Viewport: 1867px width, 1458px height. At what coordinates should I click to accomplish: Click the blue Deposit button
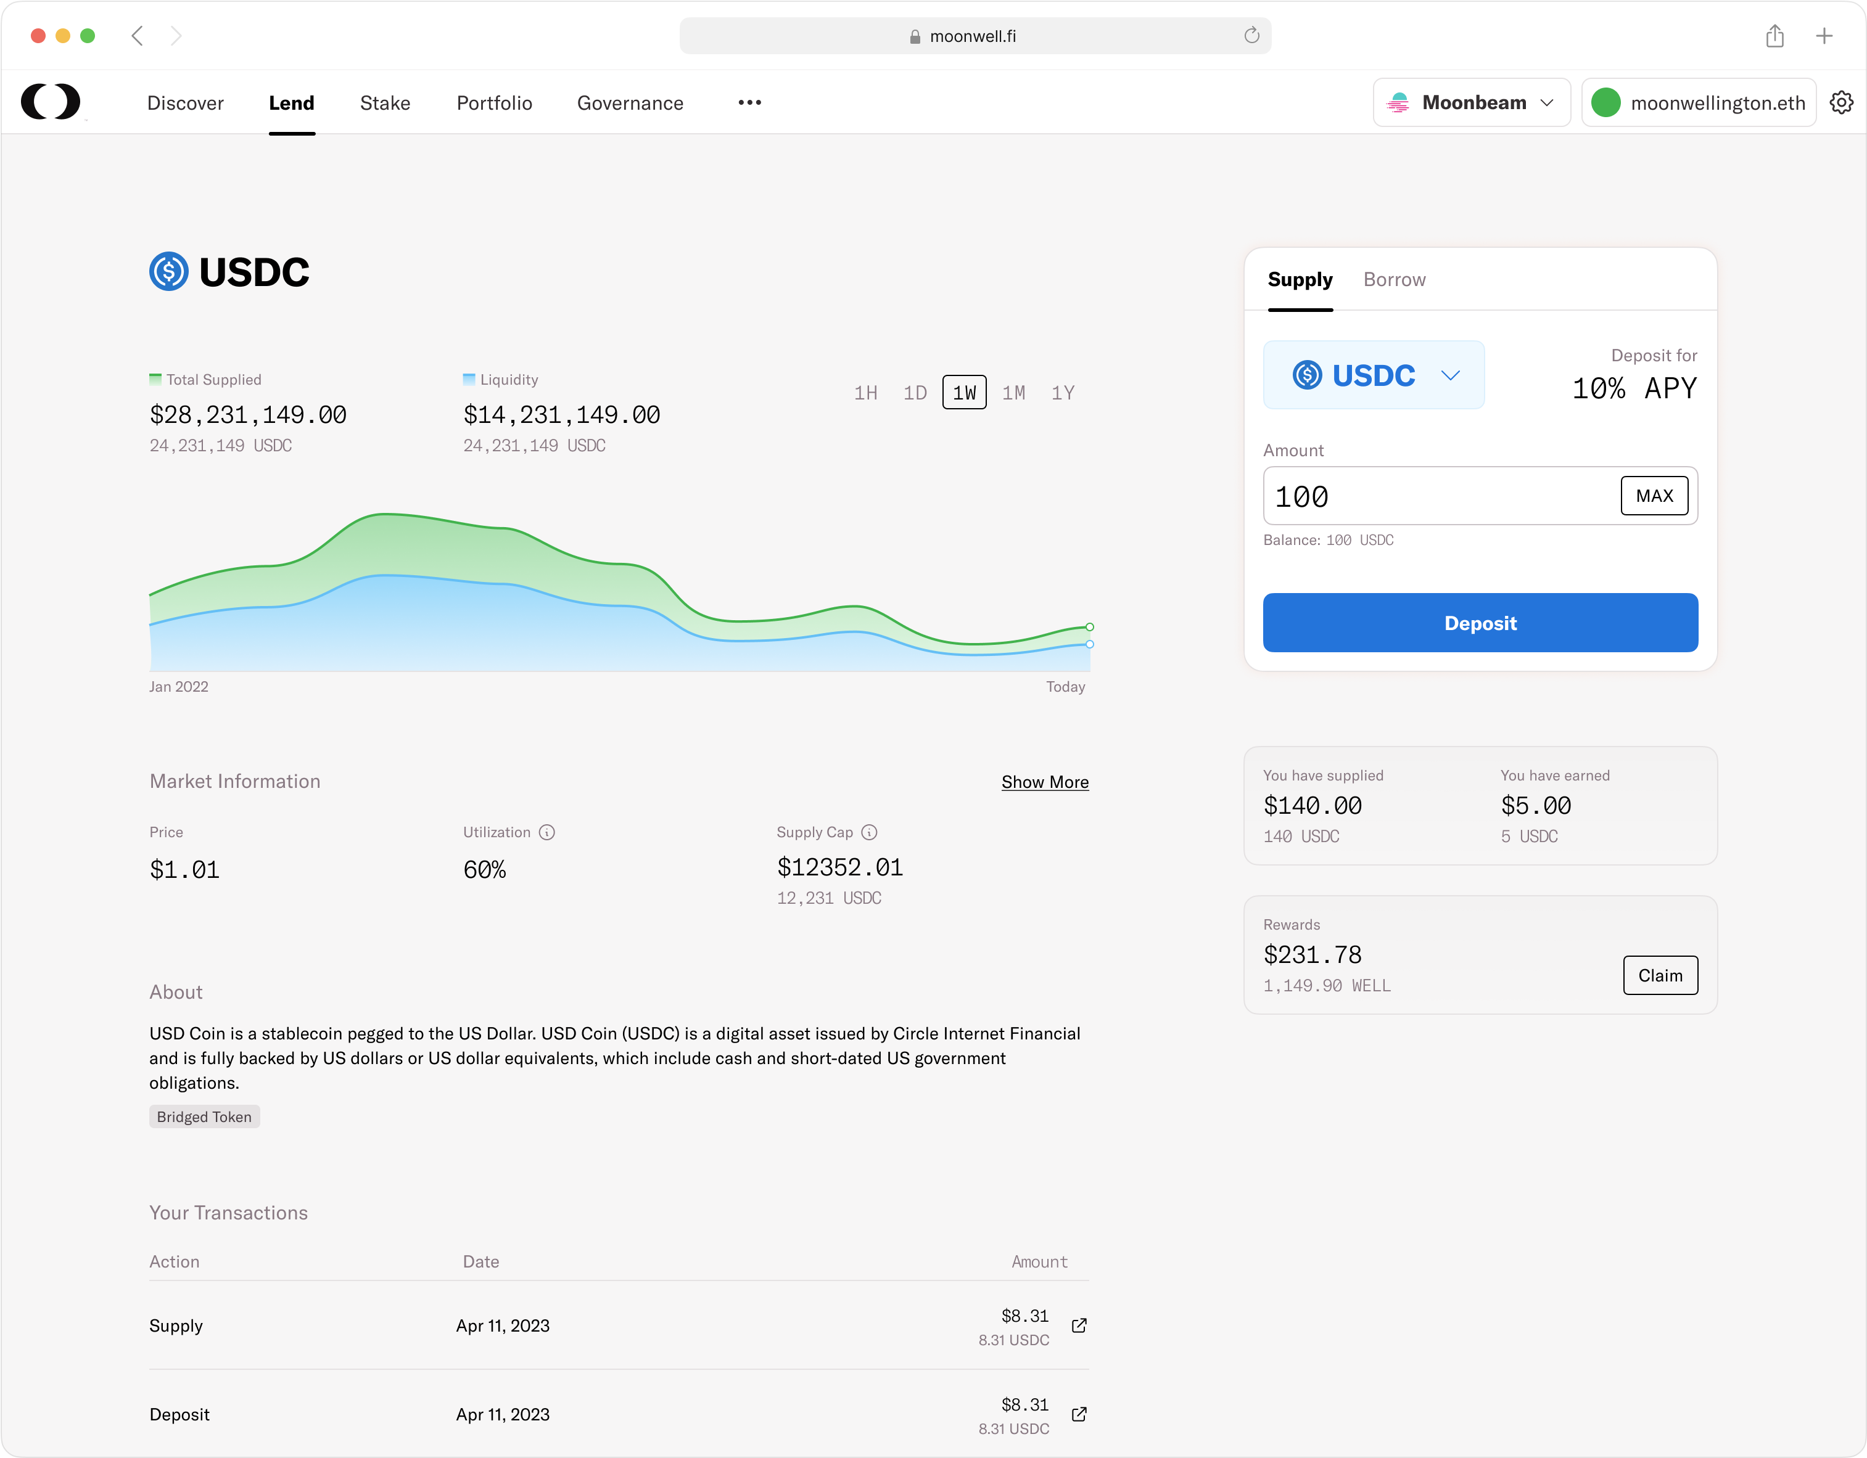pos(1480,623)
